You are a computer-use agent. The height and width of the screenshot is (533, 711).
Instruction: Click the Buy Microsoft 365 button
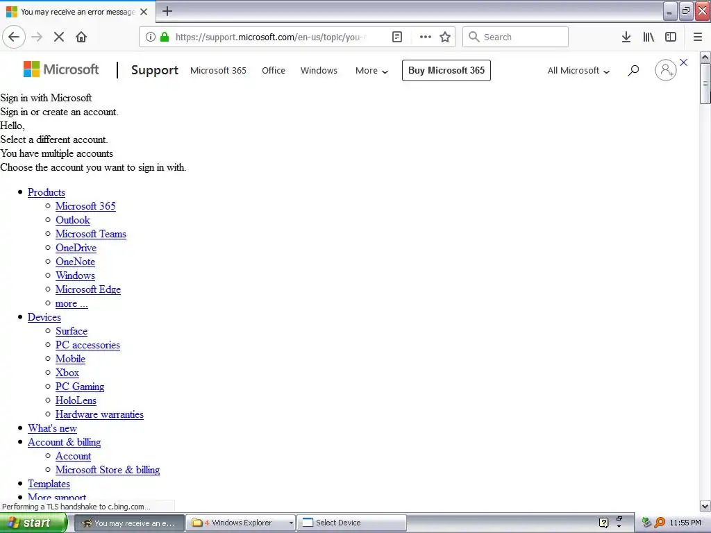[446, 70]
